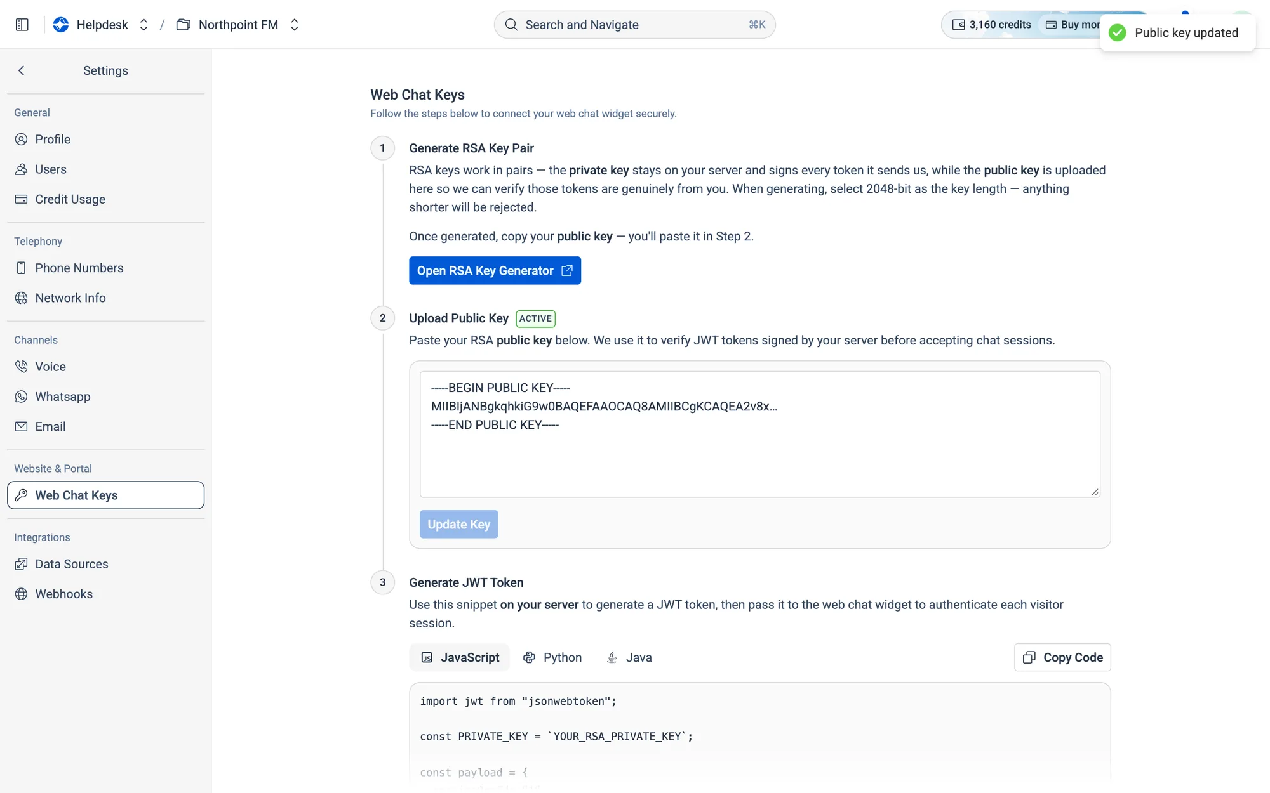This screenshot has width=1270, height=793.
Task: Go back using the Settings arrow
Action: click(22, 70)
